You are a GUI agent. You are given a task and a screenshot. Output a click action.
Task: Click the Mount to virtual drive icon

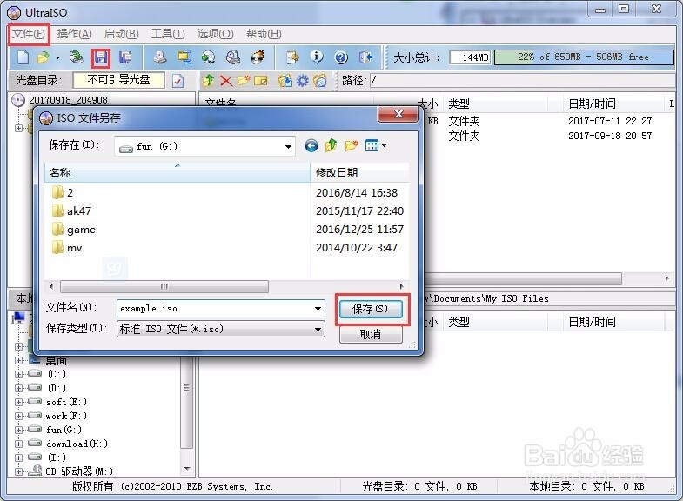233,57
